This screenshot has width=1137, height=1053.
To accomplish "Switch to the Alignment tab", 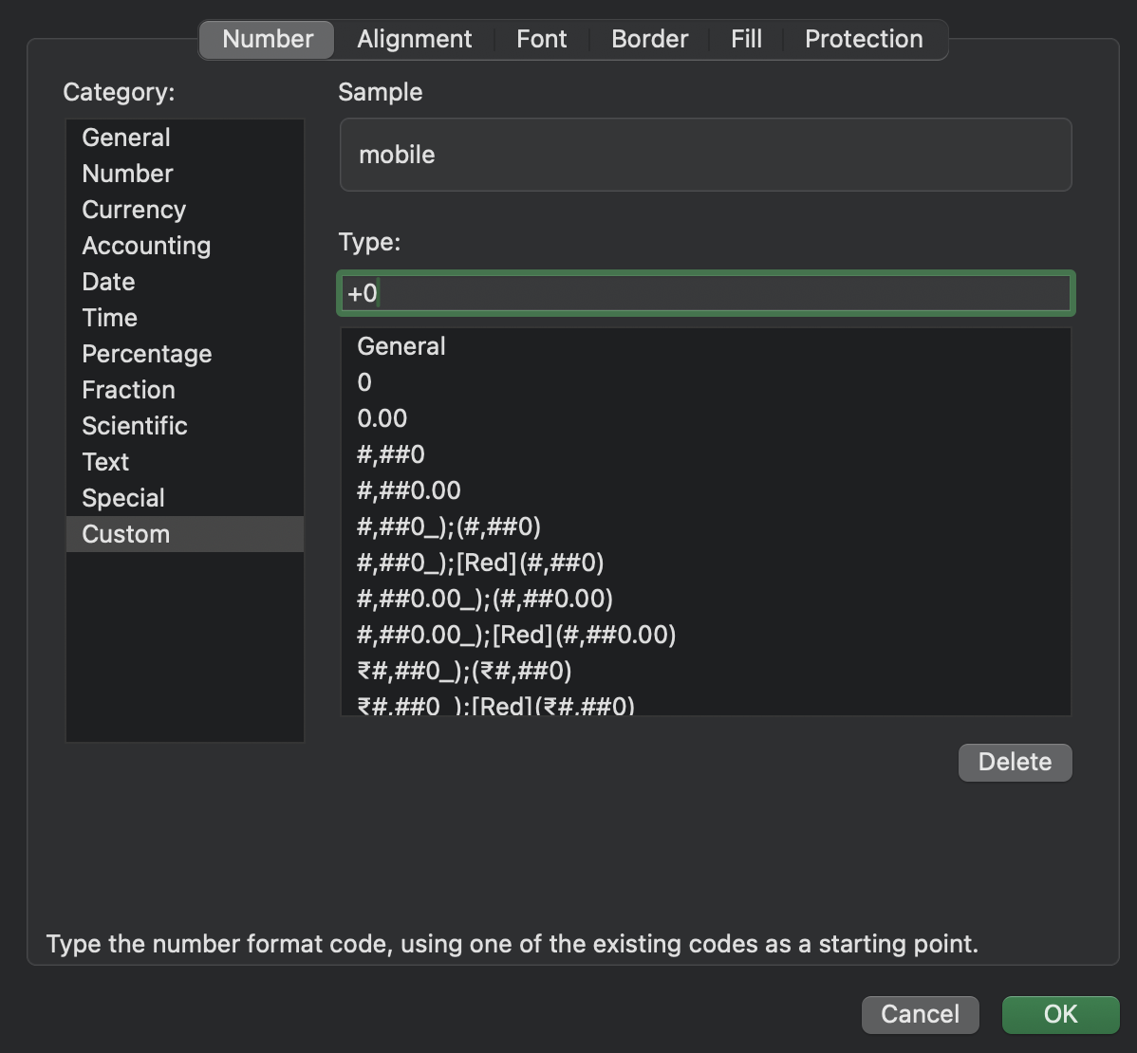I will coord(414,39).
